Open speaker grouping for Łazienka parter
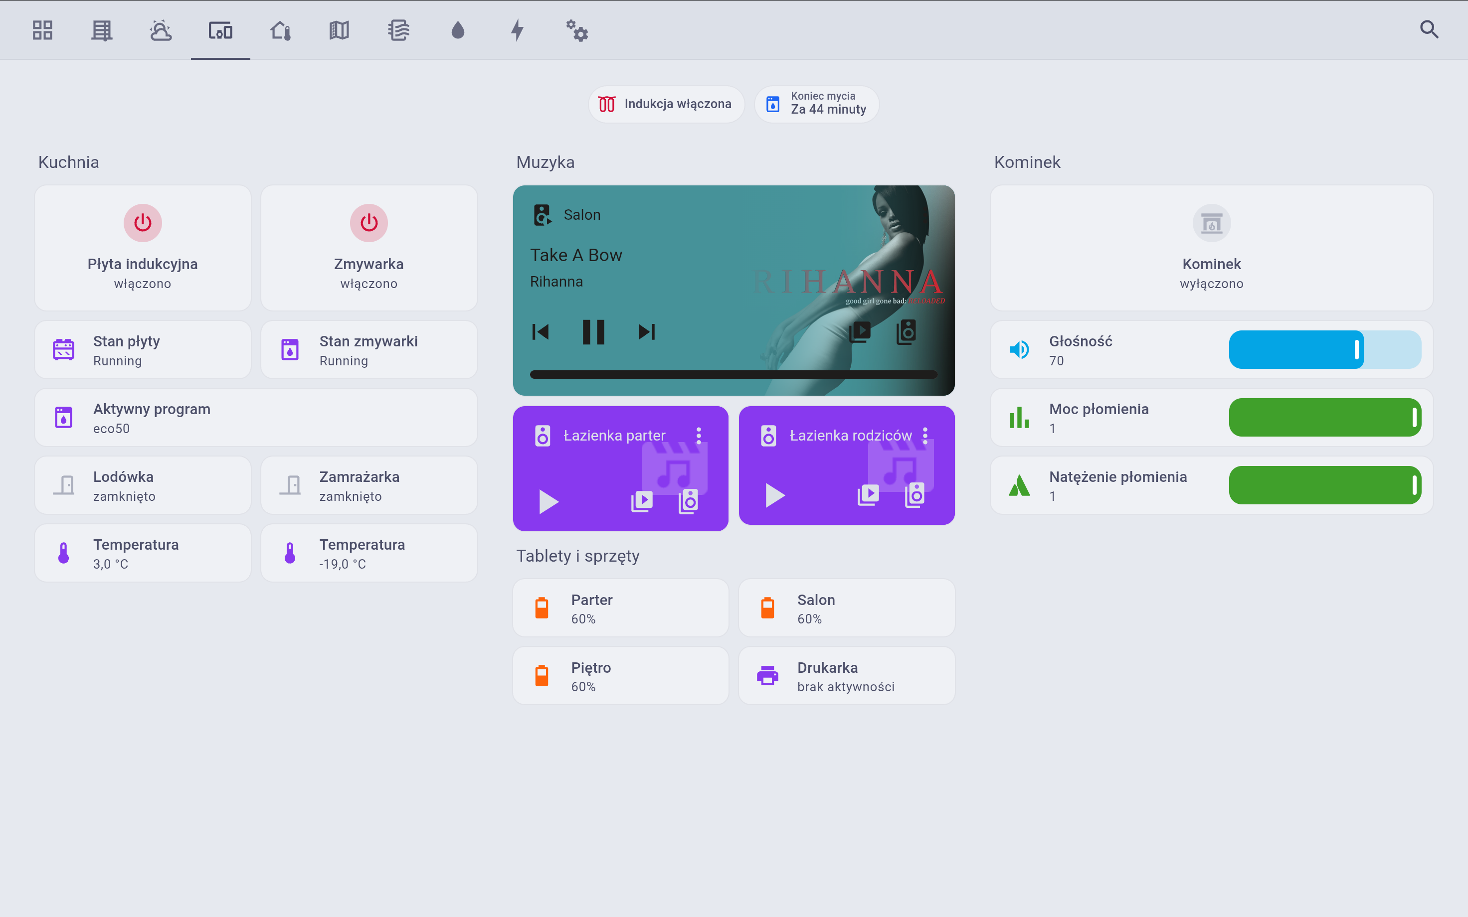This screenshot has width=1468, height=917. coord(689,501)
